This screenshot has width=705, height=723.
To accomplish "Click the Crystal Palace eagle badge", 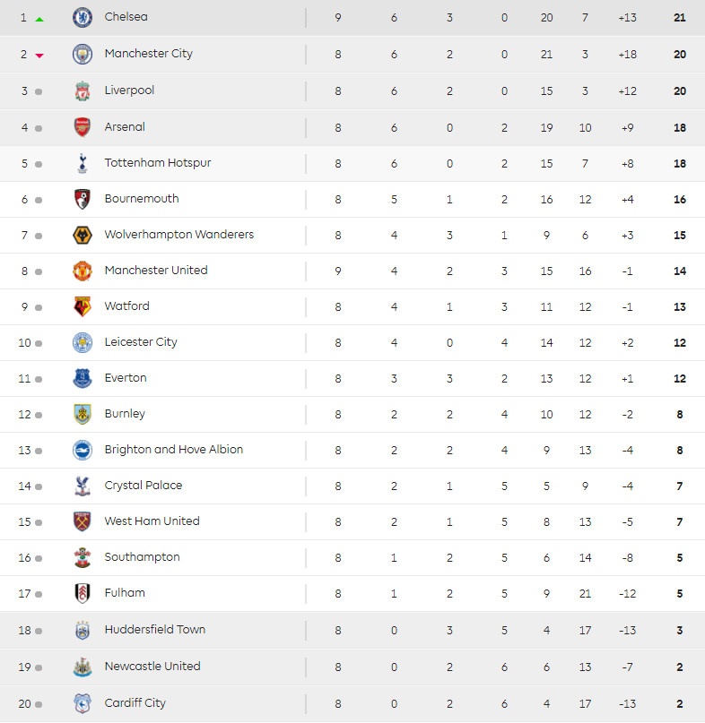I will point(83,486).
